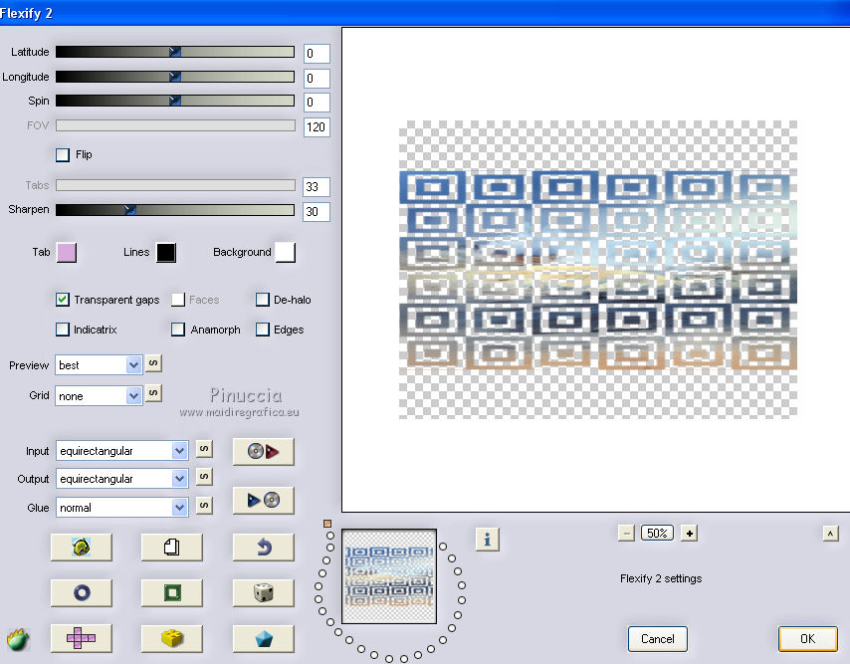Click the Tabs value field showing 33
This screenshot has height=664, width=850.
point(317,186)
